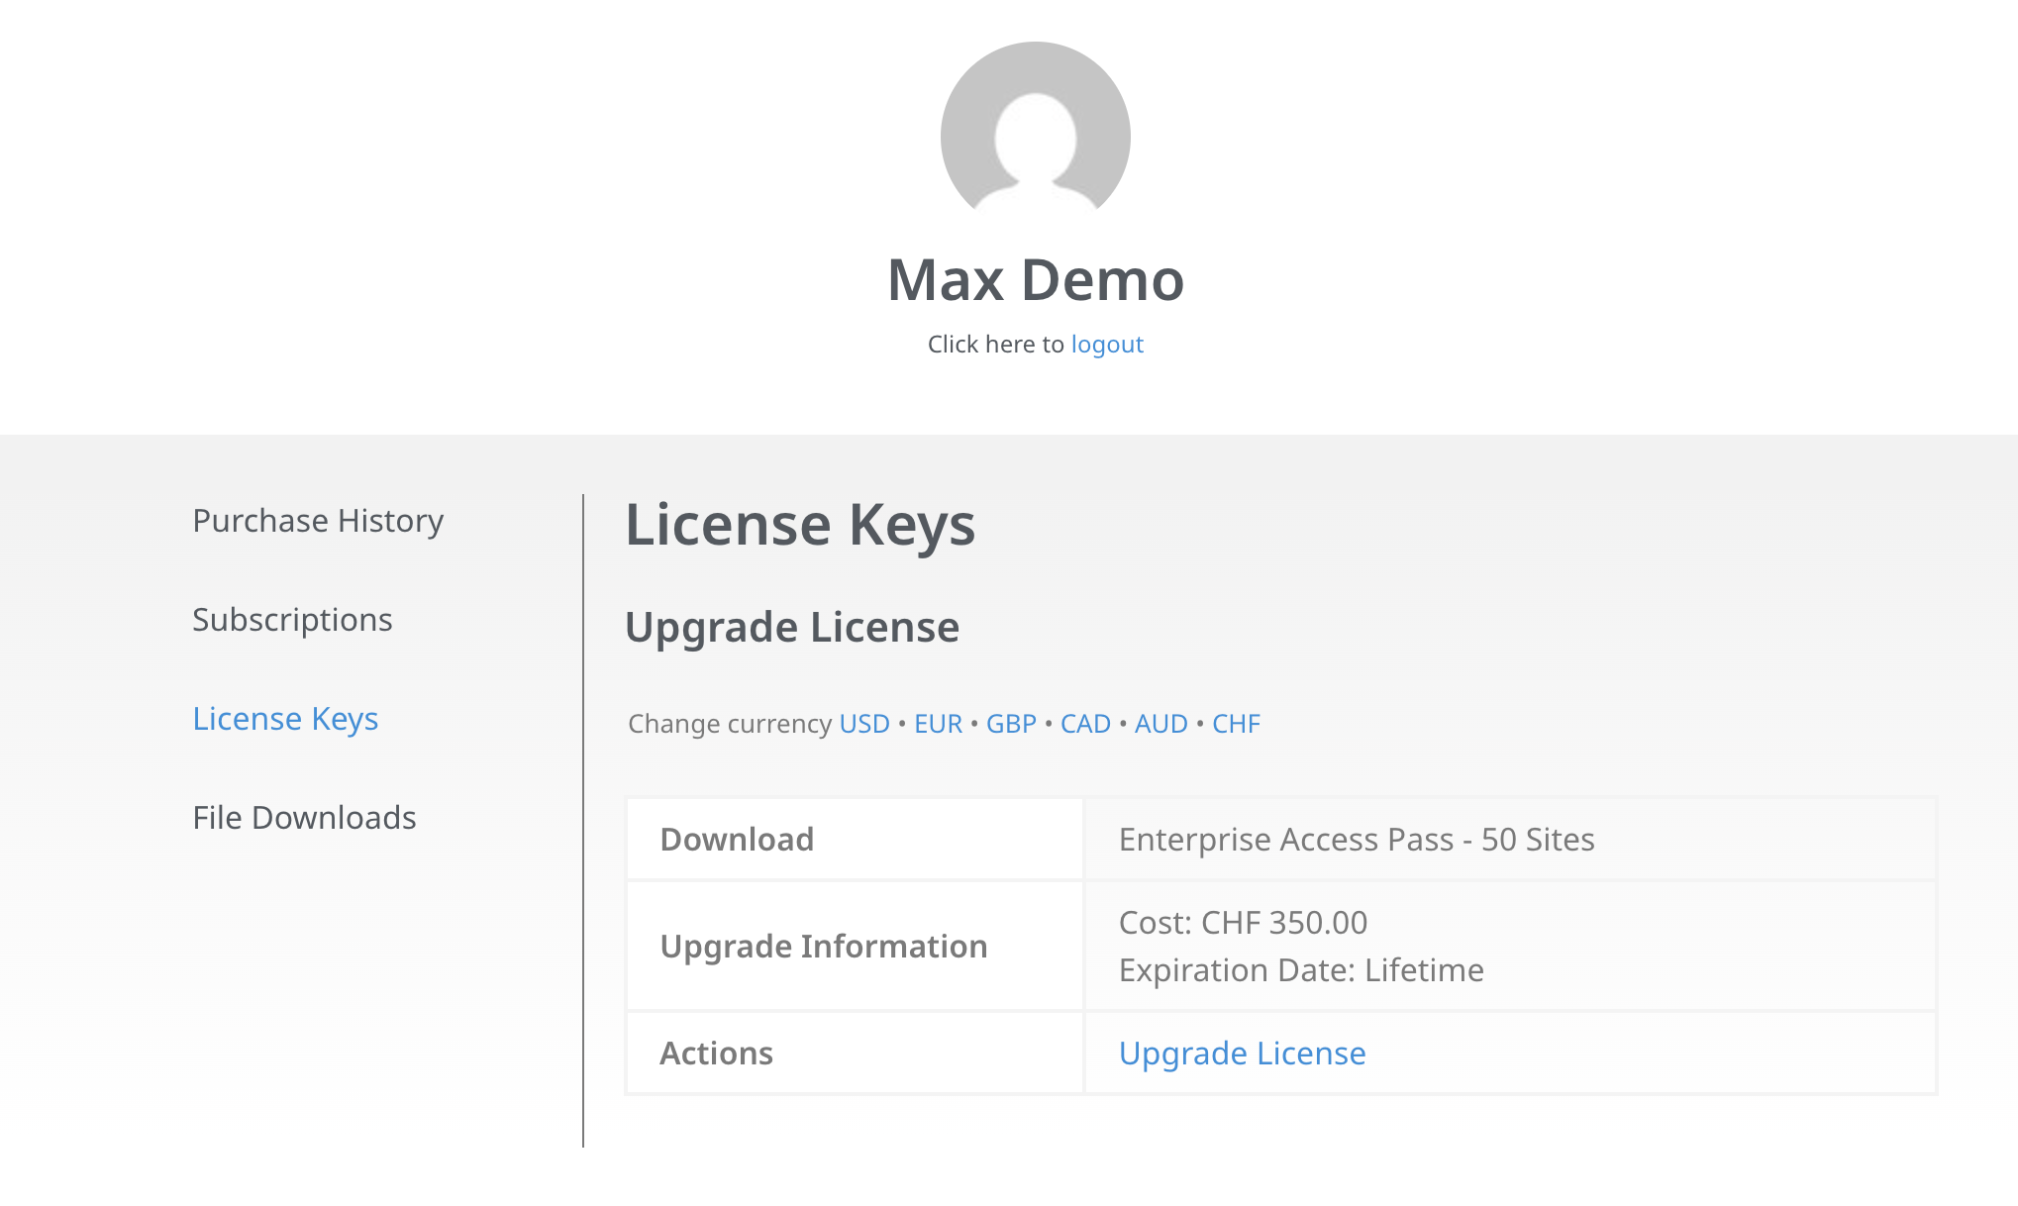Screen dimensions: 2018x1206
Task: Click the Expiration Date Lifetime text
Action: [1300, 970]
